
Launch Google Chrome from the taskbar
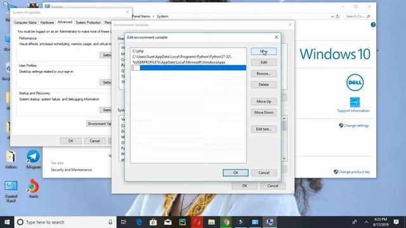click(226, 222)
